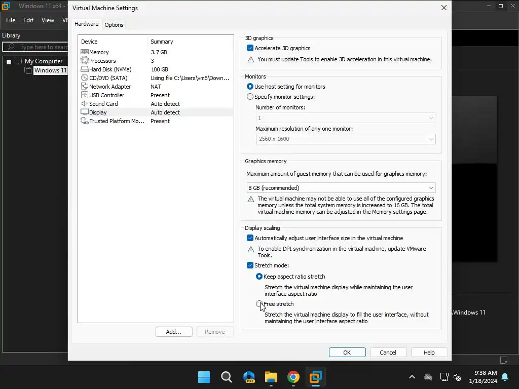Click the Network Adapter summary 'NAT'
The image size is (519, 389).
156,86
